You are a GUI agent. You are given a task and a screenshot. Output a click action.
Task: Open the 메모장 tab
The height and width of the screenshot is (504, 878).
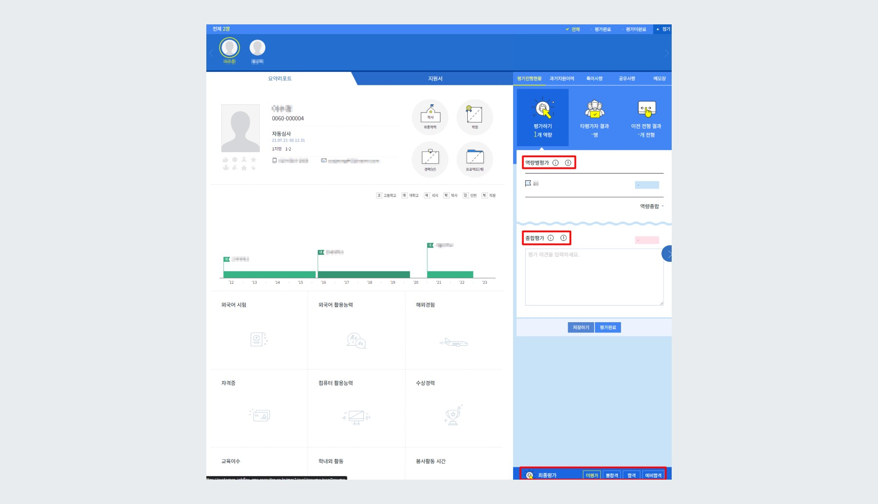click(x=659, y=78)
